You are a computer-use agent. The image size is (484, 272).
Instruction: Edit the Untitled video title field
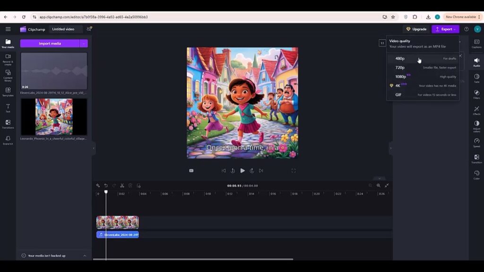[65, 29]
